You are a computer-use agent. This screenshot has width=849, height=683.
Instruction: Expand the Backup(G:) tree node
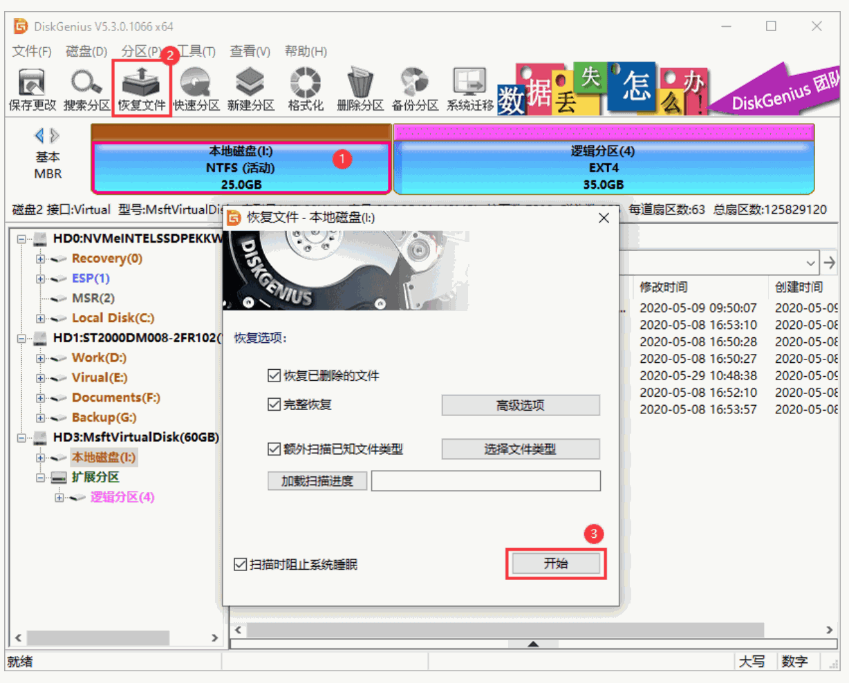(41, 418)
